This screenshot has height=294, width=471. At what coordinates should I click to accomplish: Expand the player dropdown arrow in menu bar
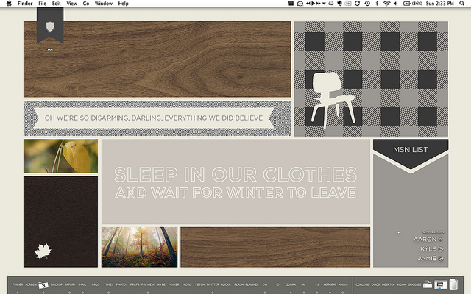tap(324, 4)
